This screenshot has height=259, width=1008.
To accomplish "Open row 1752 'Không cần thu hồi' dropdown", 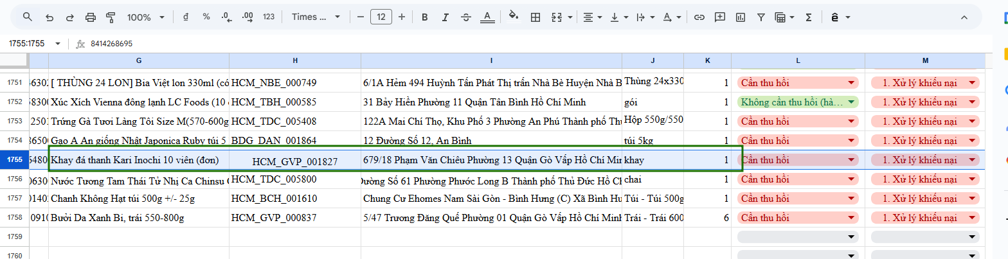I will tap(852, 102).
